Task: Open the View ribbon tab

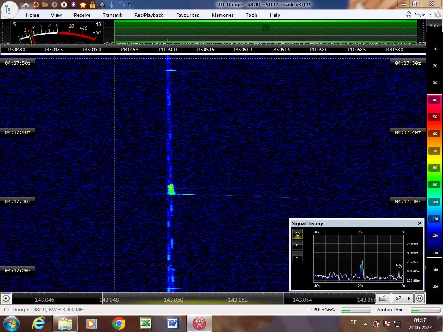Action: [x=57, y=15]
